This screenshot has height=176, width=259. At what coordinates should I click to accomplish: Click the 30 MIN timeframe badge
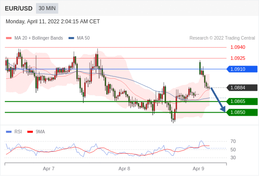[47, 8]
